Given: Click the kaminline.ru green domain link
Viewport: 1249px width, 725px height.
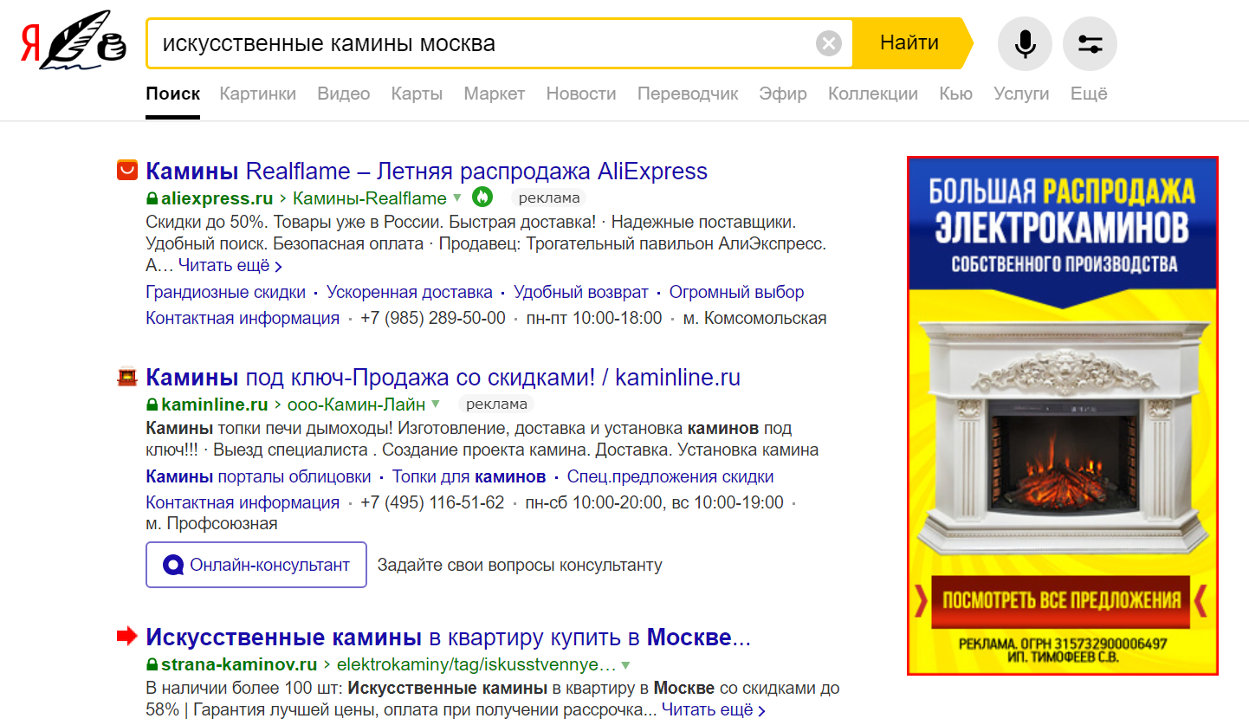Looking at the screenshot, I should [215, 405].
